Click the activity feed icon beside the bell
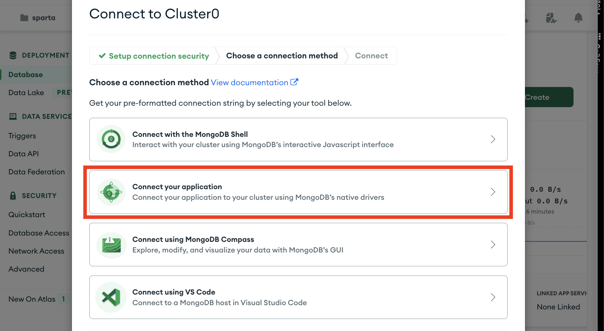This screenshot has width=604, height=331. (551, 18)
